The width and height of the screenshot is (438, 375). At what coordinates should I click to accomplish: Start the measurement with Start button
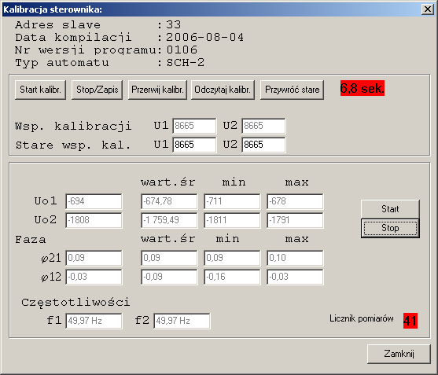(x=390, y=209)
